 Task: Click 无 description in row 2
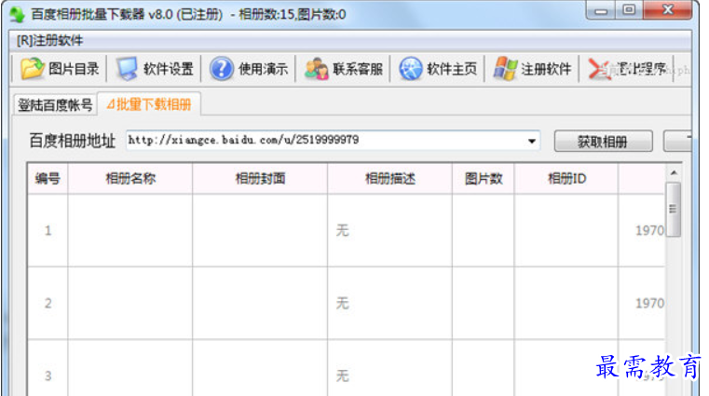342,304
